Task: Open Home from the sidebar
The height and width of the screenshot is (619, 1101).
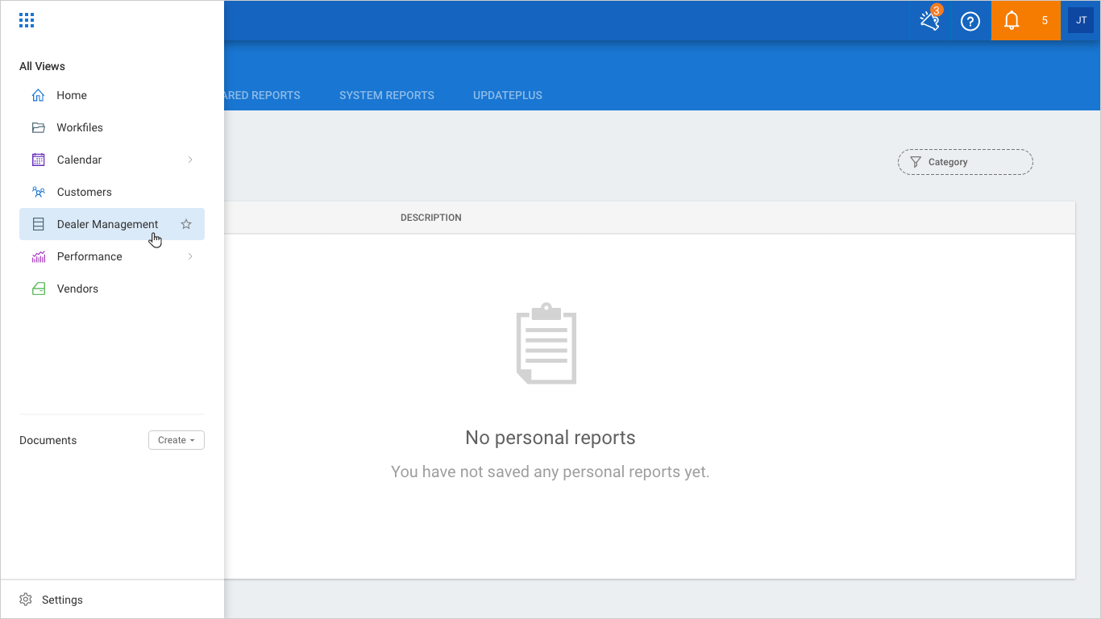Action: pos(71,95)
